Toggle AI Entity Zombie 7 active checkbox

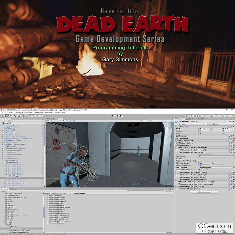(180, 122)
